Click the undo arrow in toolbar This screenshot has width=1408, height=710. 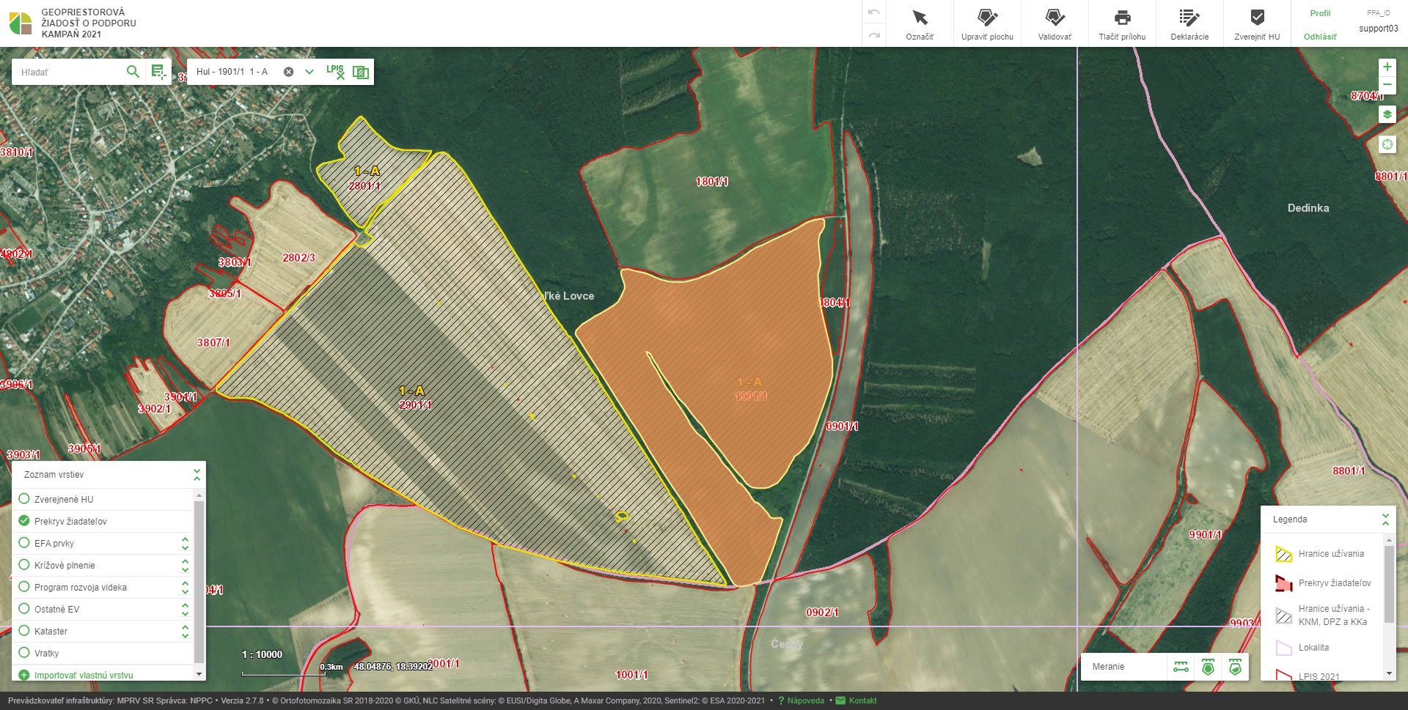pyautogui.click(x=873, y=12)
